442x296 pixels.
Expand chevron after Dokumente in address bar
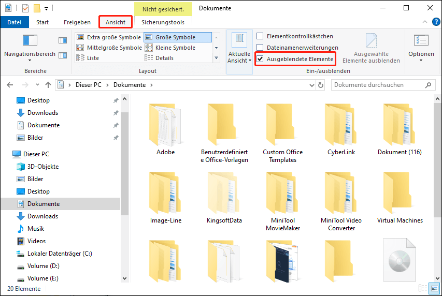[151, 85]
